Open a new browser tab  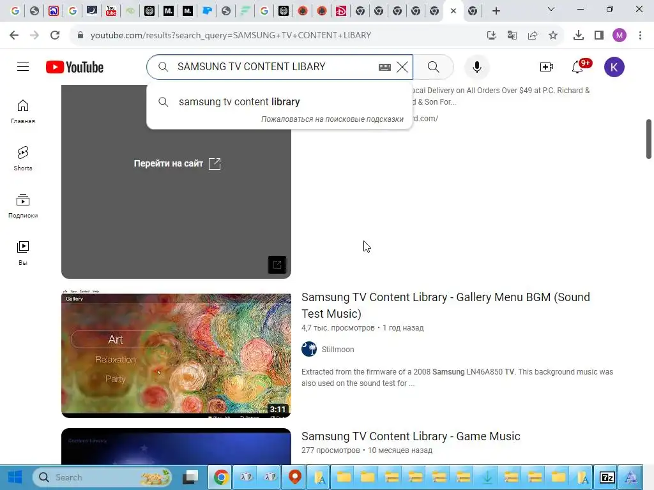tap(496, 11)
